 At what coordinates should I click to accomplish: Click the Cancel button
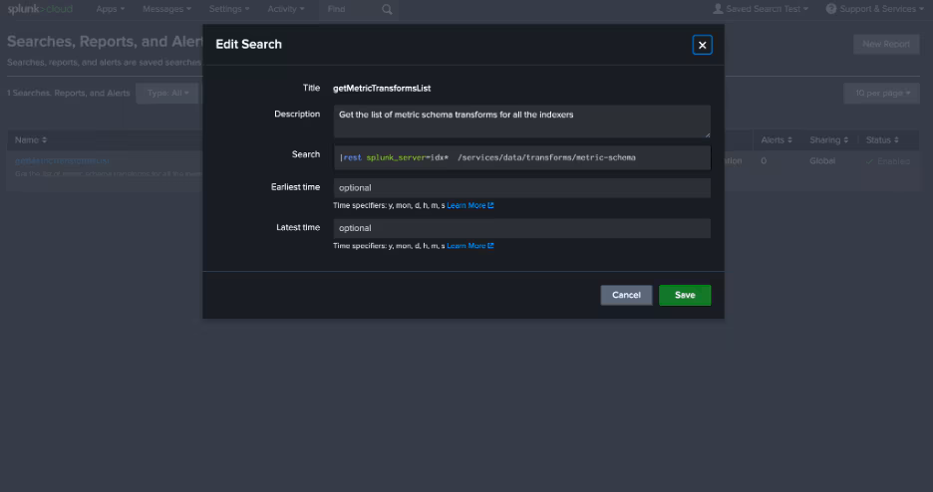coord(626,295)
